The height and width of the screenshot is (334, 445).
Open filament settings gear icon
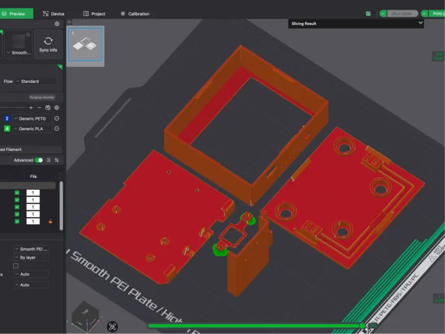[57, 108]
